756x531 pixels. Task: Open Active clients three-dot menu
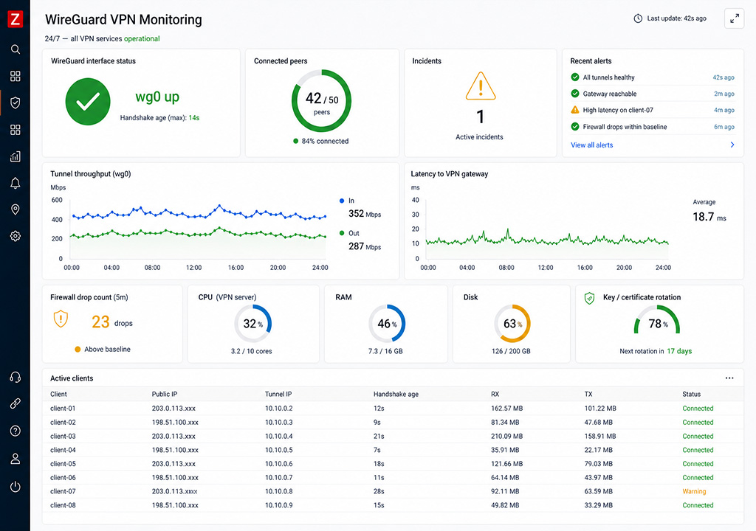(729, 378)
